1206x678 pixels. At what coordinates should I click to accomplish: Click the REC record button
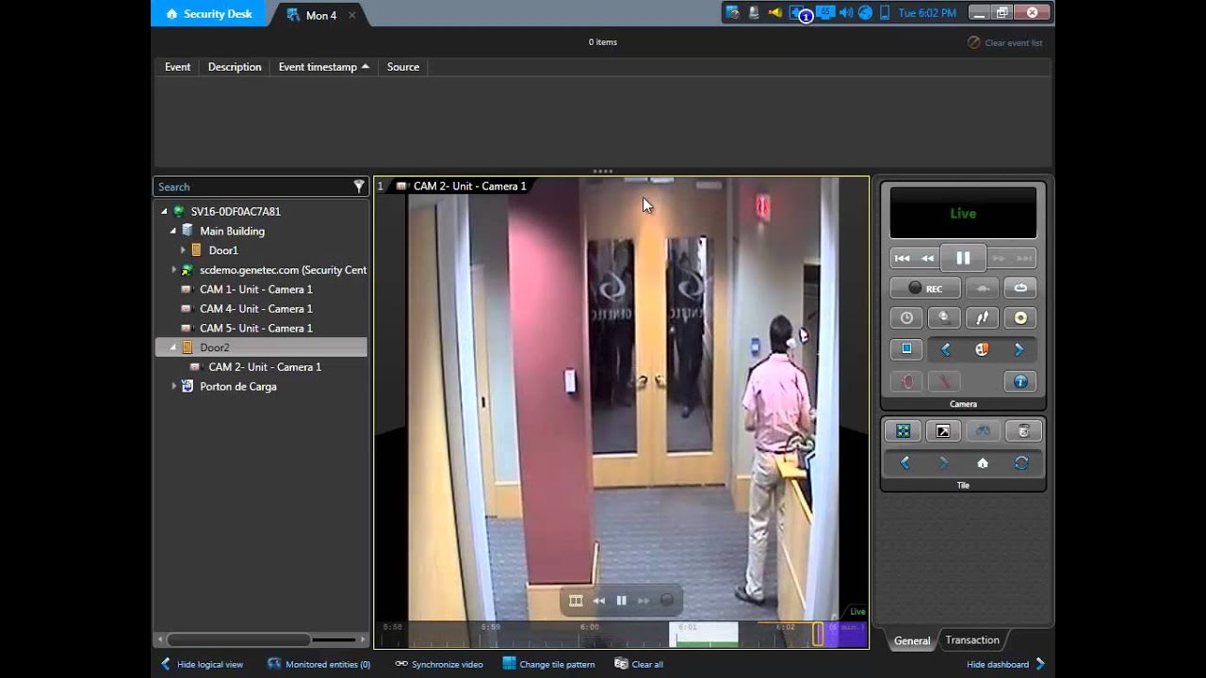925,288
